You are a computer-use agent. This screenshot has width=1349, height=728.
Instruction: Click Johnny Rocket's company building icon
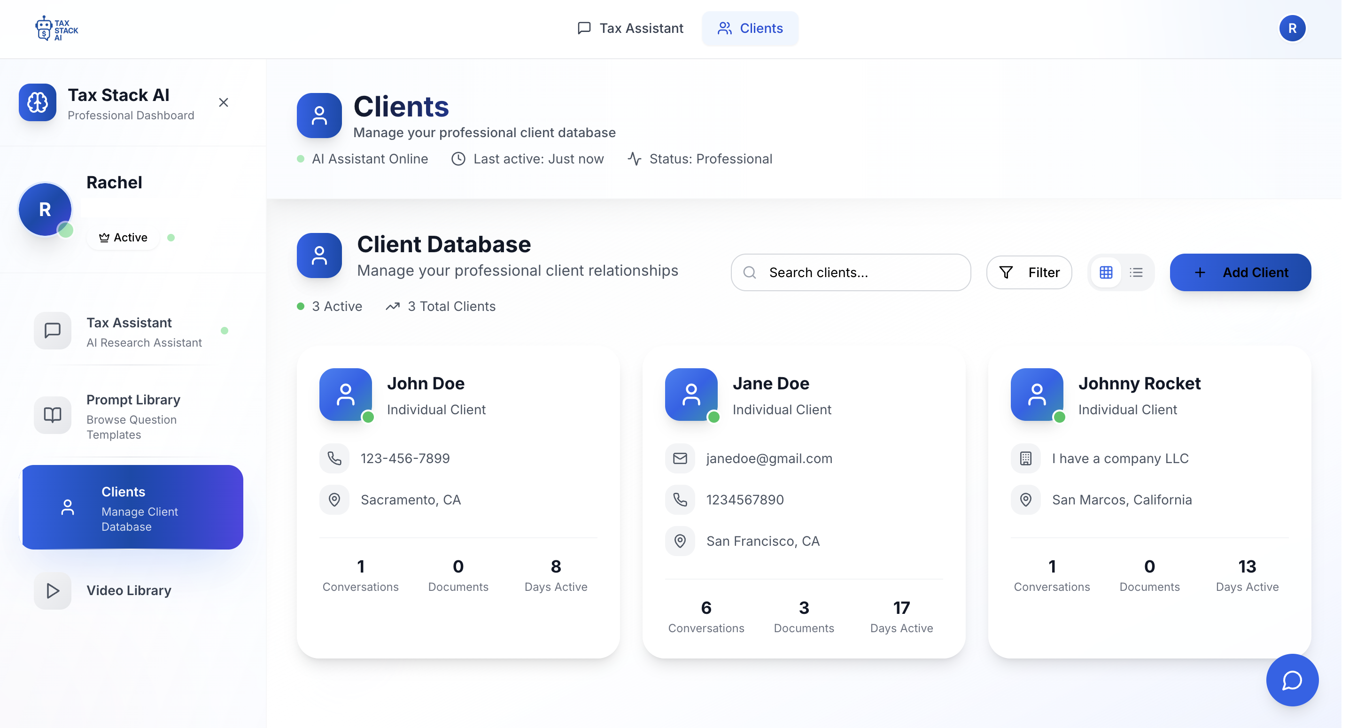point(1025,458)
